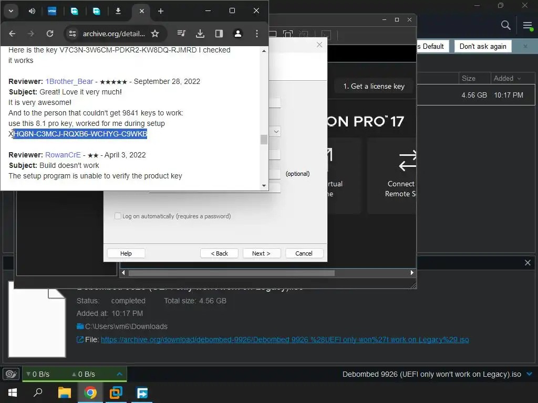
Task: Open the archive.org ISO file link
Action: pos(285,340)
